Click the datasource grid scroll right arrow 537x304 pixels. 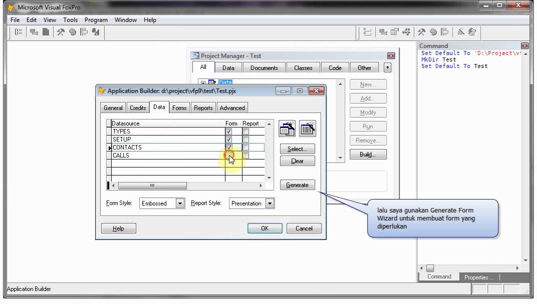pos(261,185)
